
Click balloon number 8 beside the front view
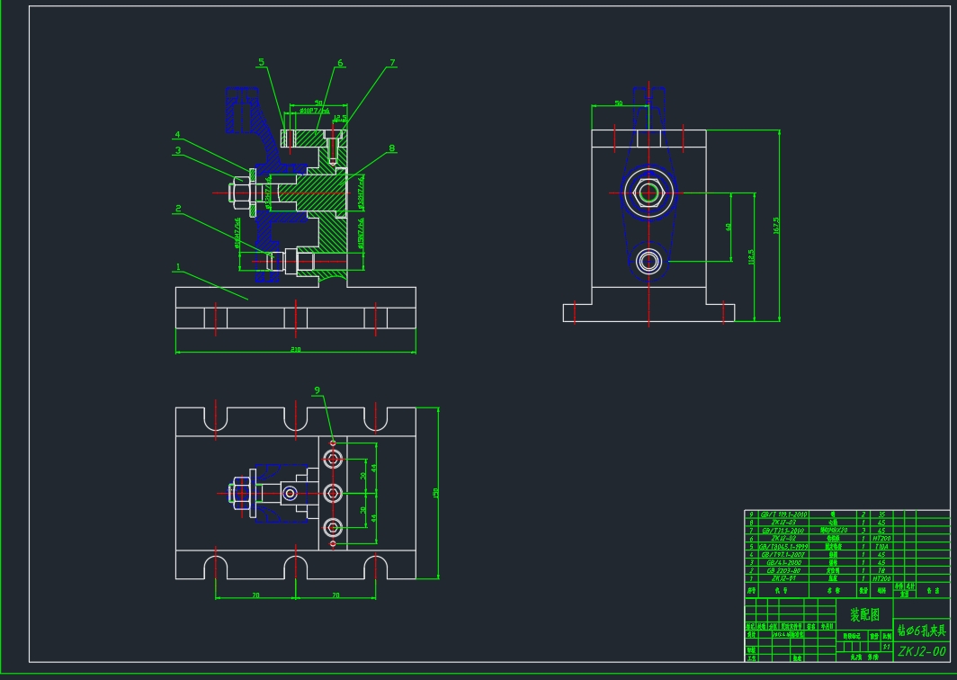392,148
